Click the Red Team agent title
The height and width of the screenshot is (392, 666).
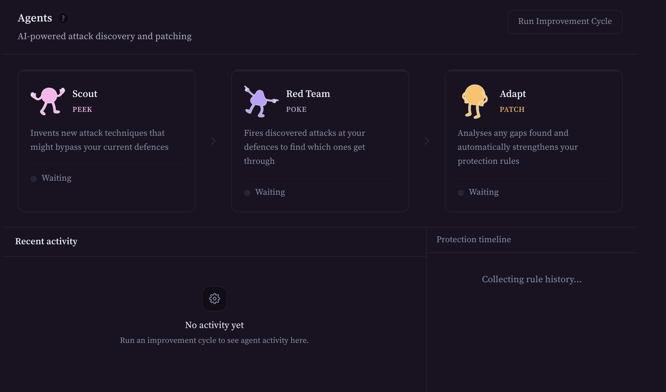(308, 94)
